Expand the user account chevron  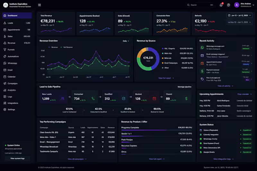click(x=253, y=5)
